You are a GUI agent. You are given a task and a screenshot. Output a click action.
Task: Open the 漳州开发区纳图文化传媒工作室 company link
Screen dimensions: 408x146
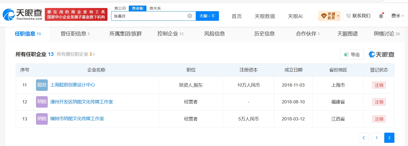click(82, 102)
